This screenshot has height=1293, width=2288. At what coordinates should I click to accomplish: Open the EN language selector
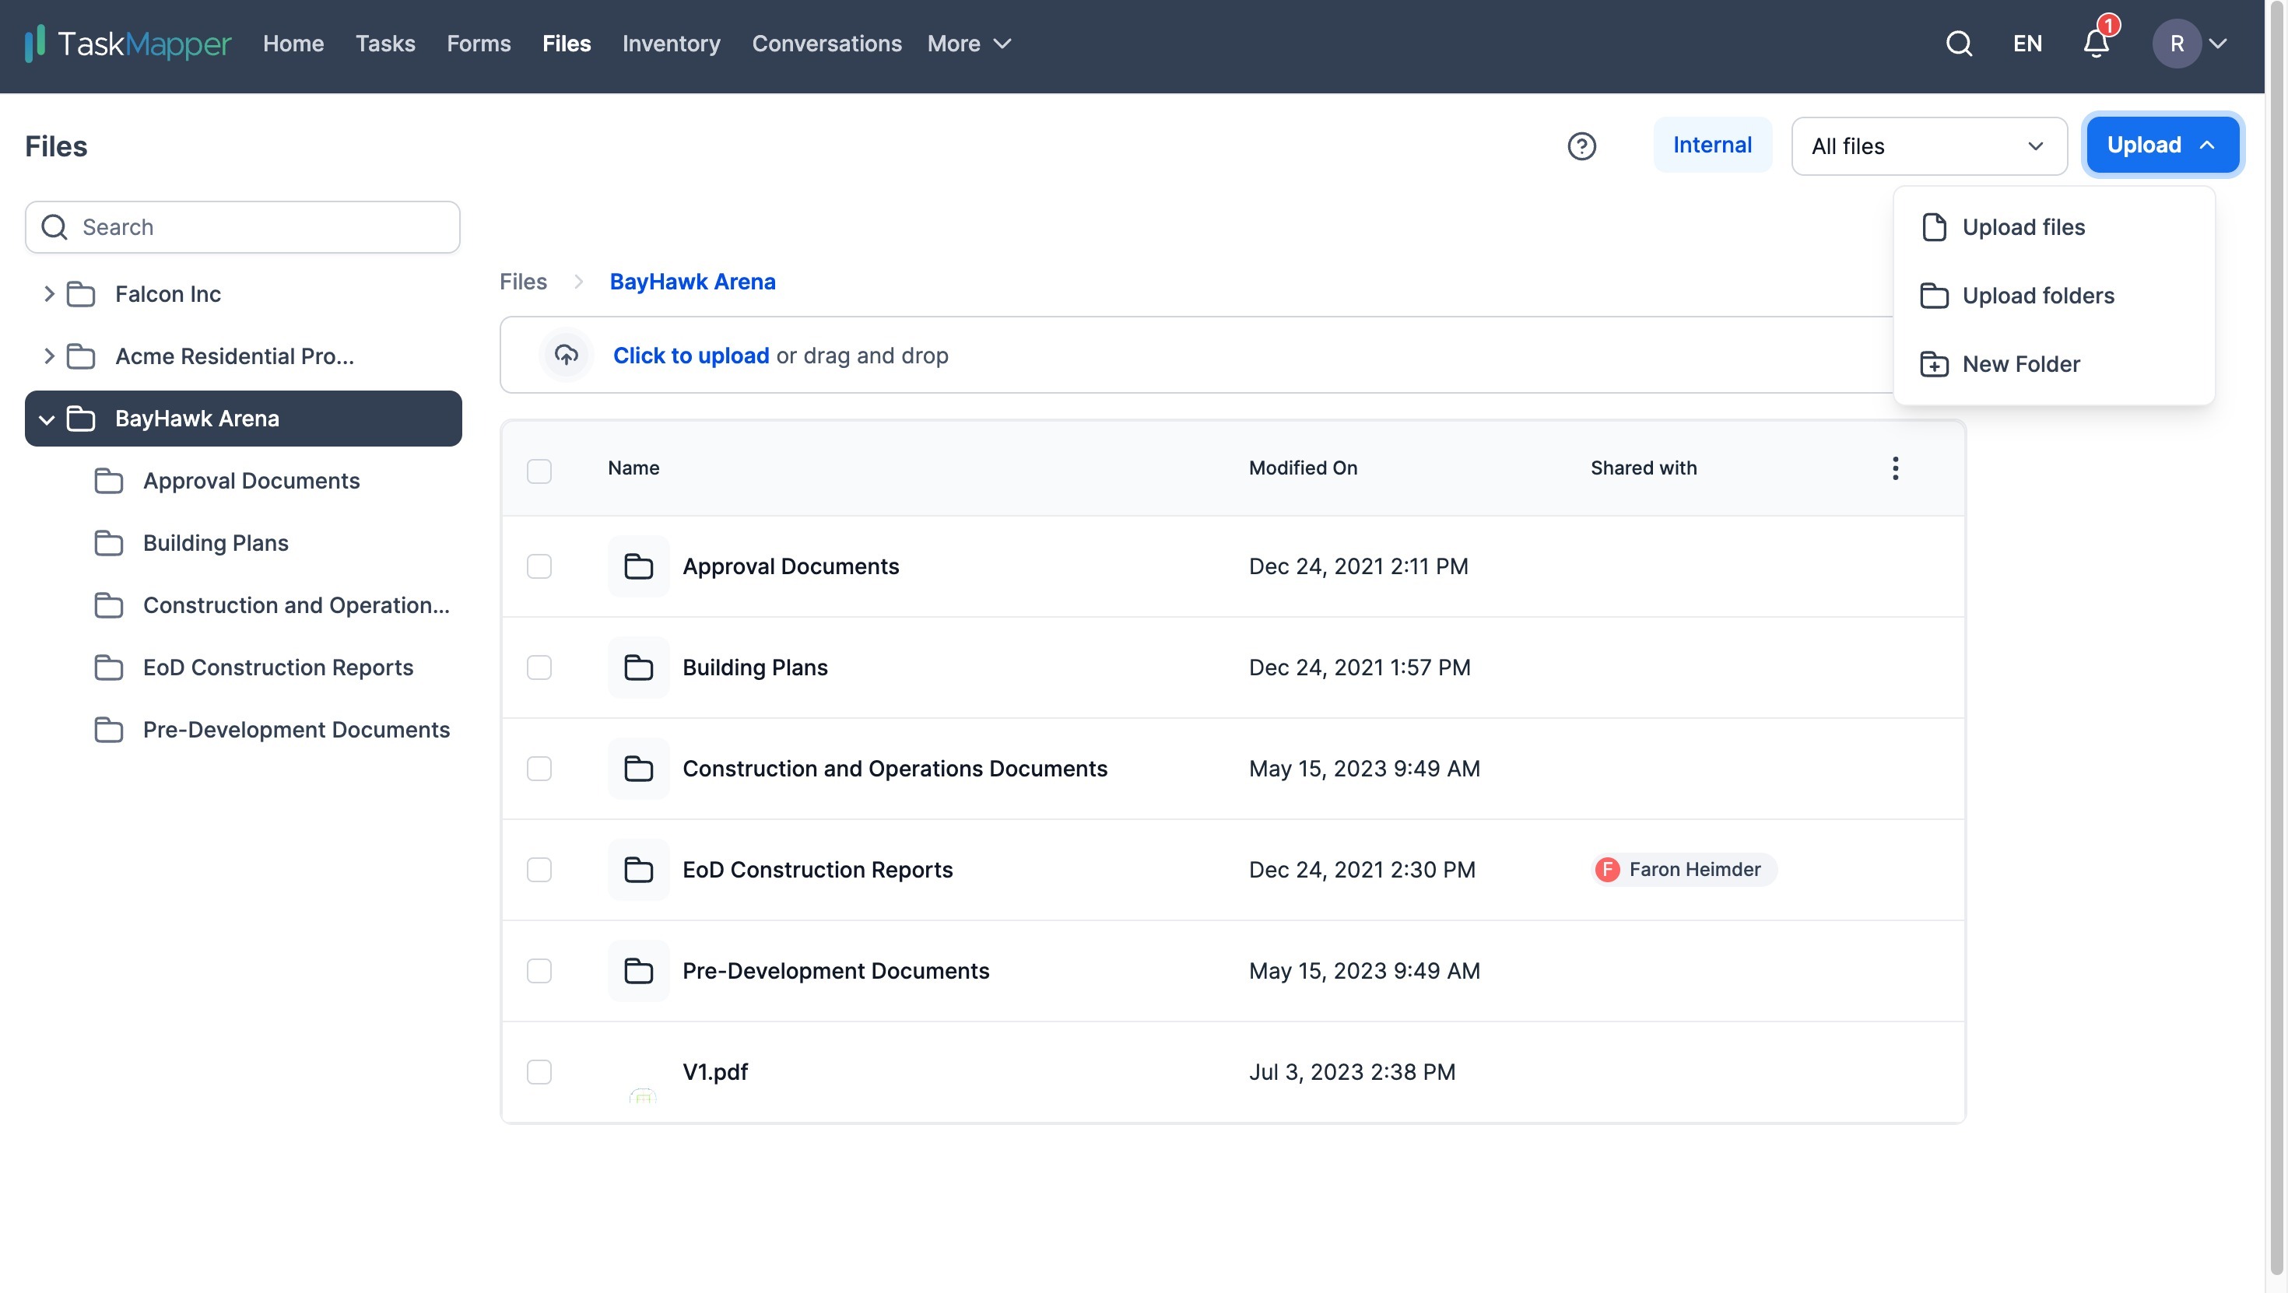[x=2027, y=44]
